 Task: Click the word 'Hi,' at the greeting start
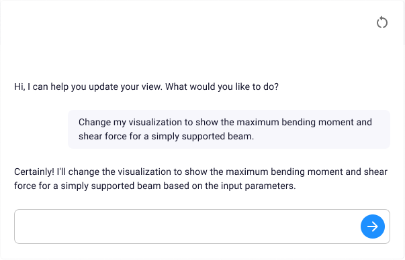pyautogui.click(x=19, y=86)
